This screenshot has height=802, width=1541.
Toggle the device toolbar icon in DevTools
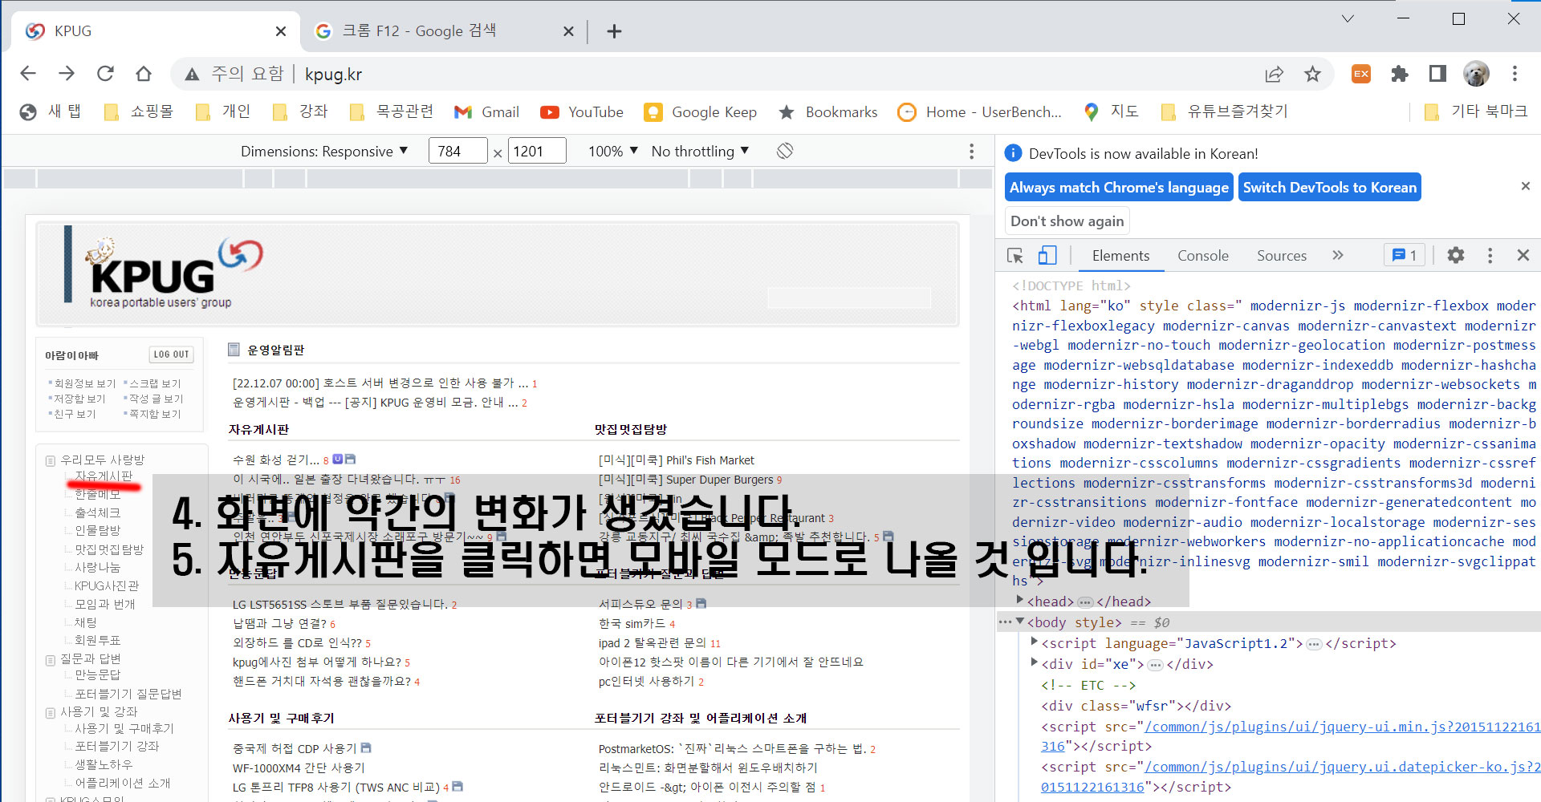pos(1047,256)
